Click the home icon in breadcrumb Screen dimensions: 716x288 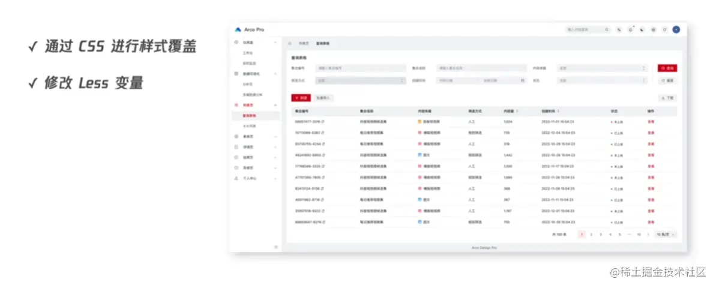click(x=290, y=43)
